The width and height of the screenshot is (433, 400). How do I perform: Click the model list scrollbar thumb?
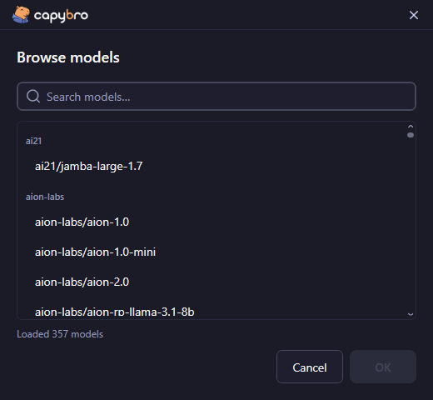point(411,135)
